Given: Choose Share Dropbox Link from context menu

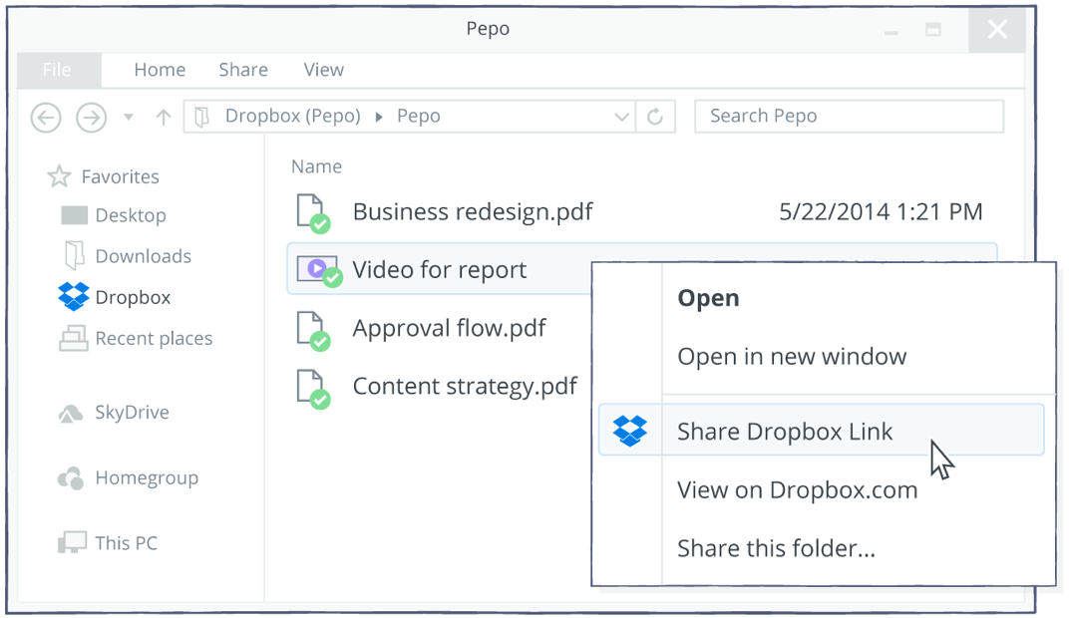Looking at the screenshot, I should tap(785, 432).
